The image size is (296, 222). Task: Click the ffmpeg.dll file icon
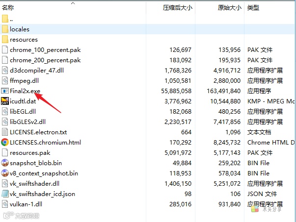coord(5,81)
